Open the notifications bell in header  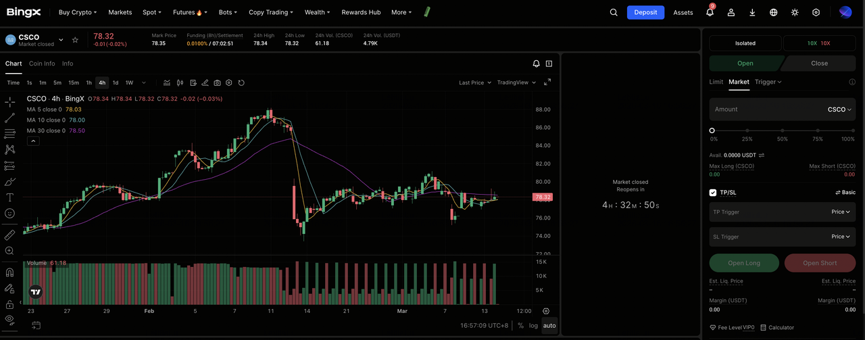pos(710,12)
